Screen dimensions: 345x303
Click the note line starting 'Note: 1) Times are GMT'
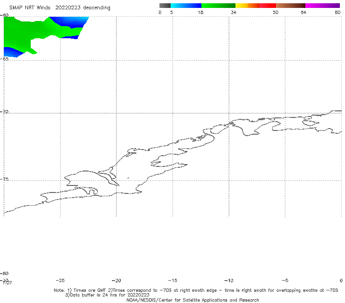tap(196, 290)
